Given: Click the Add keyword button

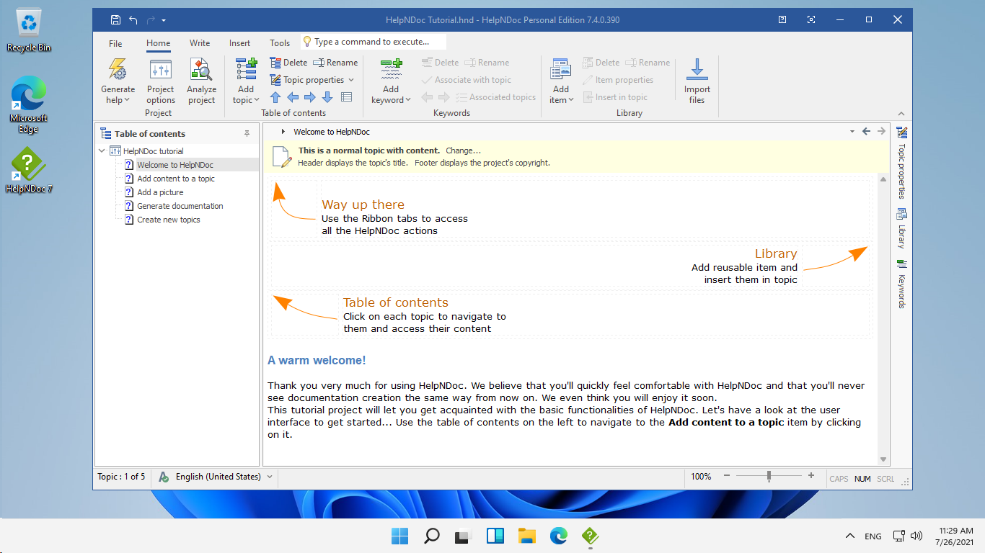Looking at the screenshot, I should 391,81.
